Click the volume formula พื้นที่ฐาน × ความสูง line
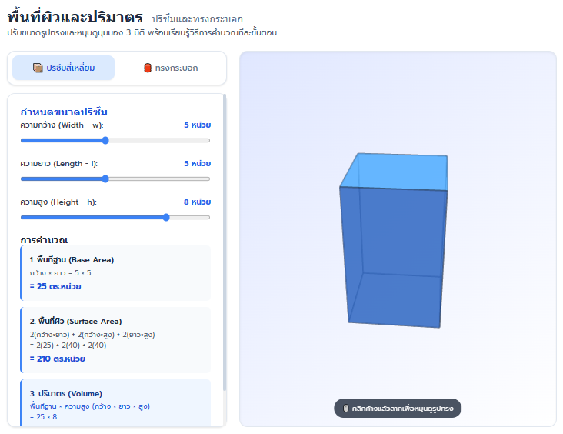563x434 pixels. pos(90,406)
